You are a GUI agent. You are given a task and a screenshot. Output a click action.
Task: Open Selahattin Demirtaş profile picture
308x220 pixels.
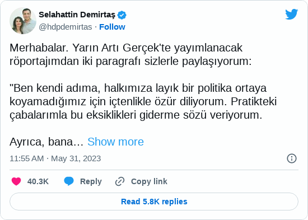[23, 21]
